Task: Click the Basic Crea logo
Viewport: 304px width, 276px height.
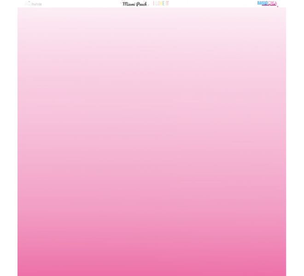Action: point(267,3)
